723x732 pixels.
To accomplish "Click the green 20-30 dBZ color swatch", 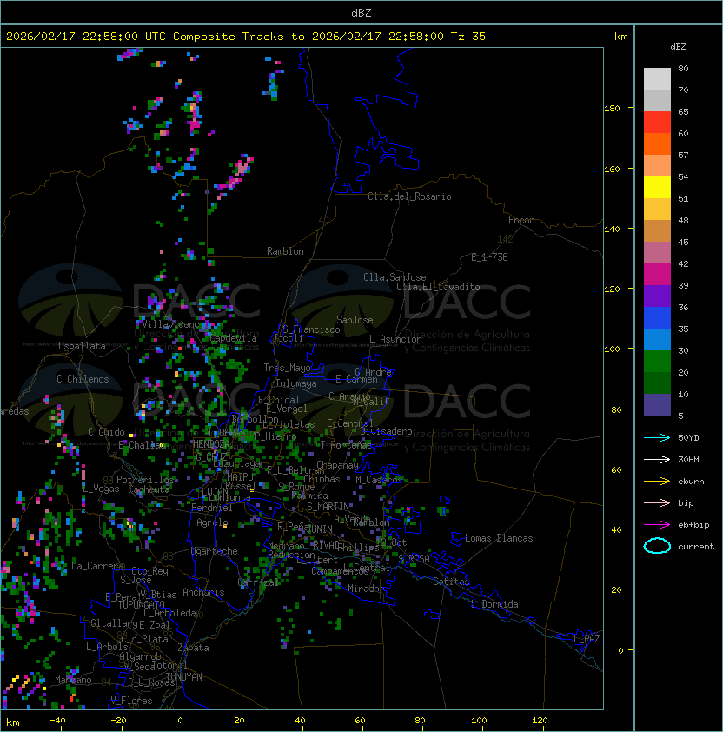I will point(657,362).
